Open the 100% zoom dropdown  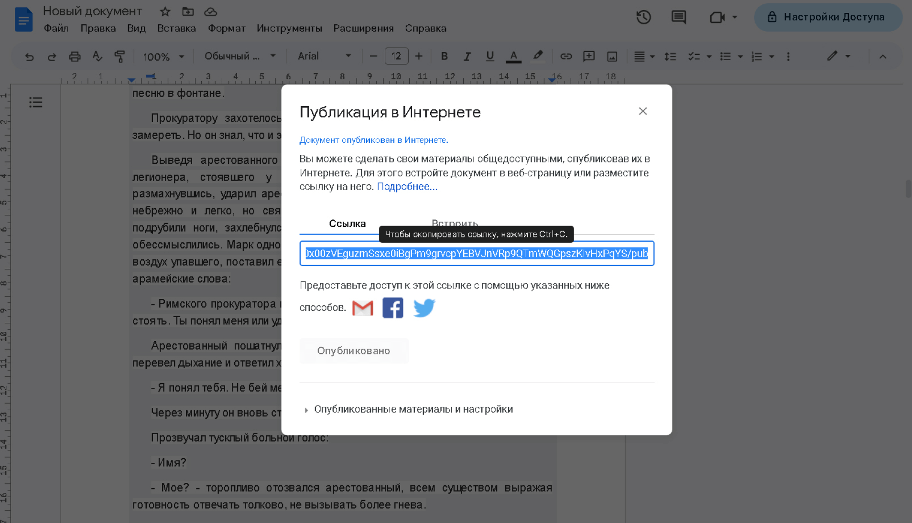(163, 56)
